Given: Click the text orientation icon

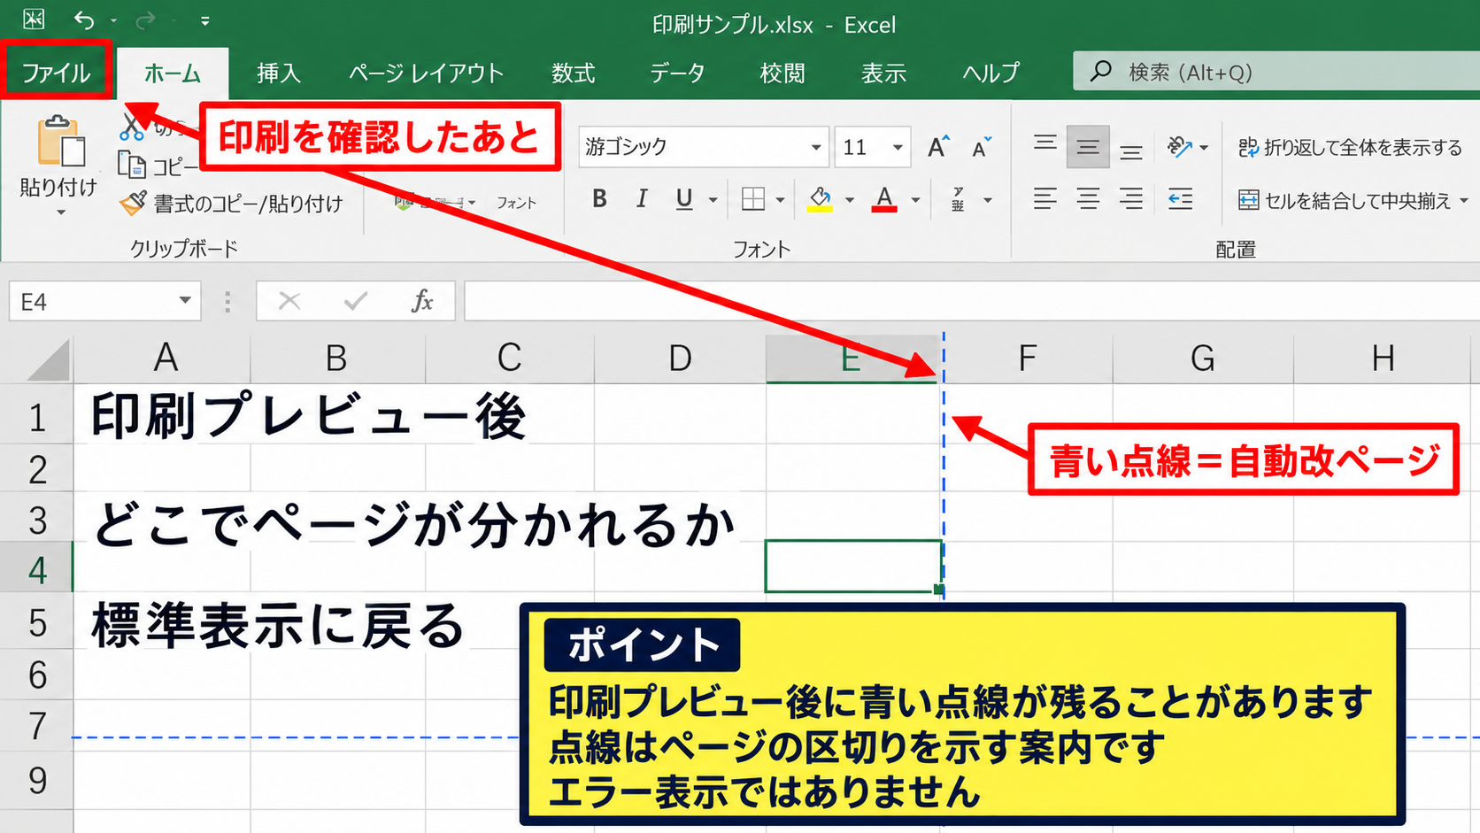Looking at the screenshot, I should 1179,147.
